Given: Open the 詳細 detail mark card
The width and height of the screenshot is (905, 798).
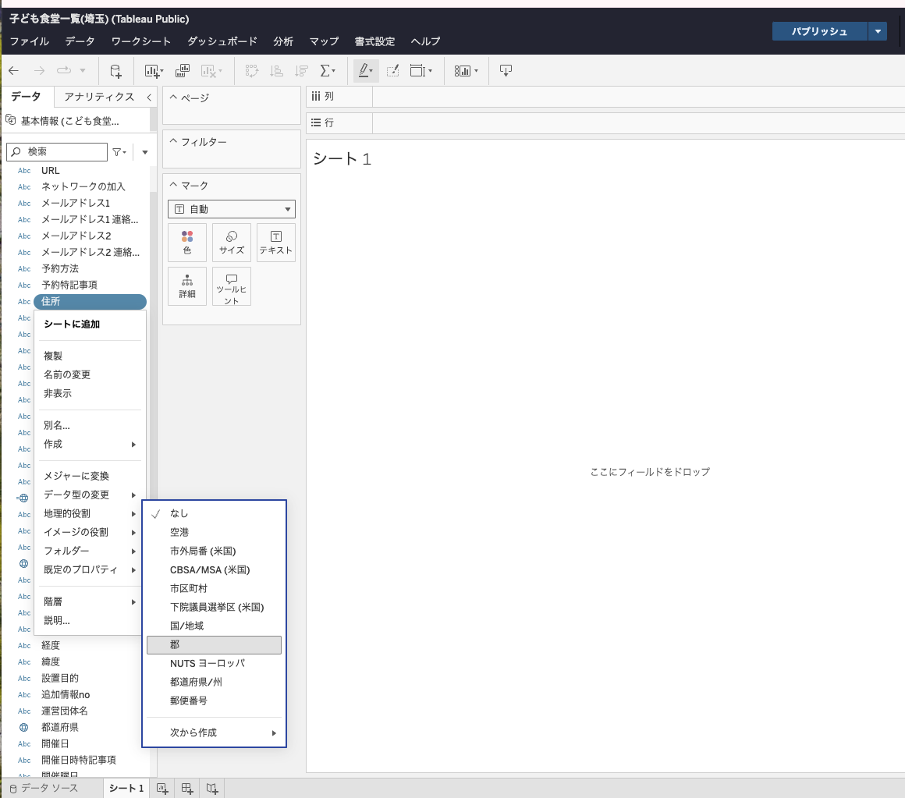Looking at the screenshot, I should [x=187, y=286].
